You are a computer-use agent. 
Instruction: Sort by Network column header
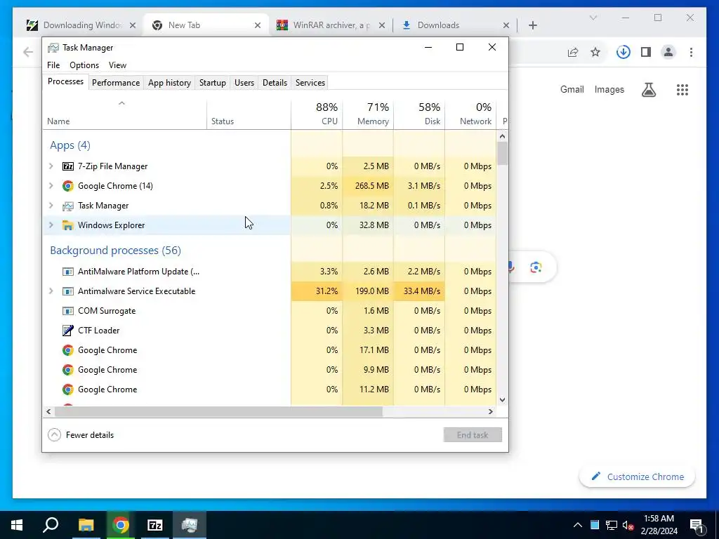click(470, 114)
